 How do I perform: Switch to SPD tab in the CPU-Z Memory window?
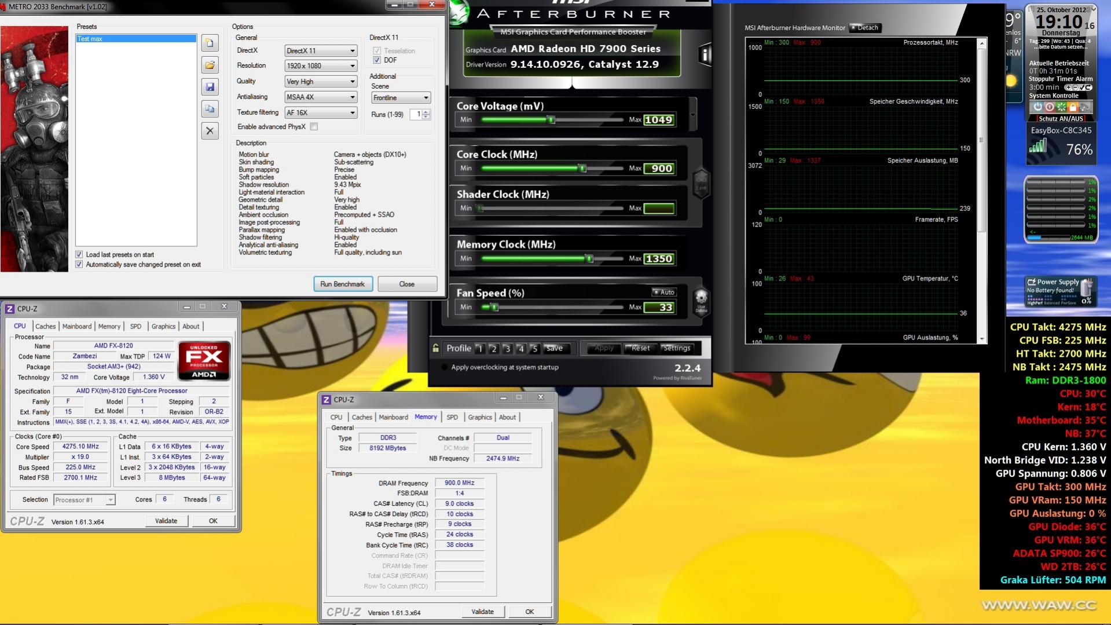pos(452,418)
